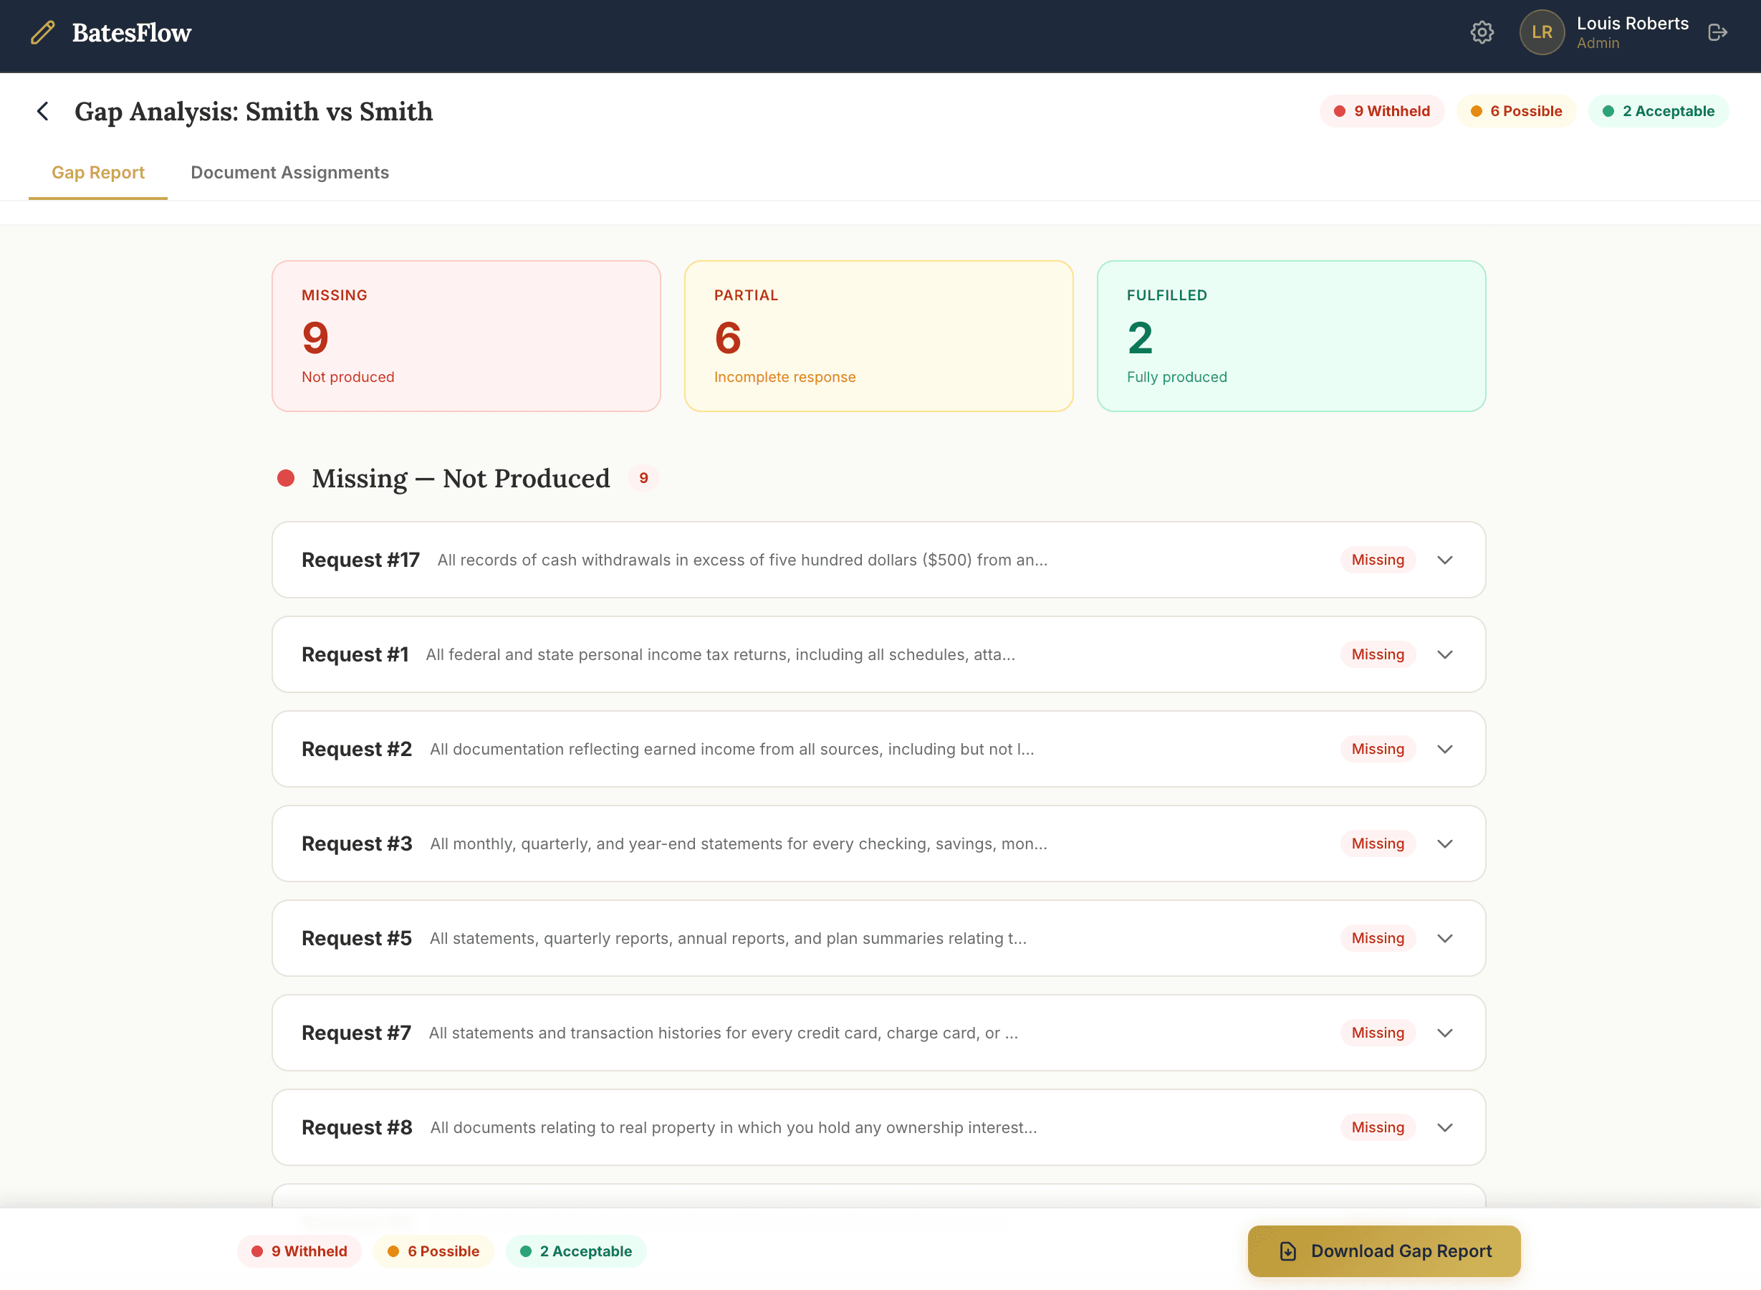Click the bottom 2 Acceptable pill

point(576,1251)
